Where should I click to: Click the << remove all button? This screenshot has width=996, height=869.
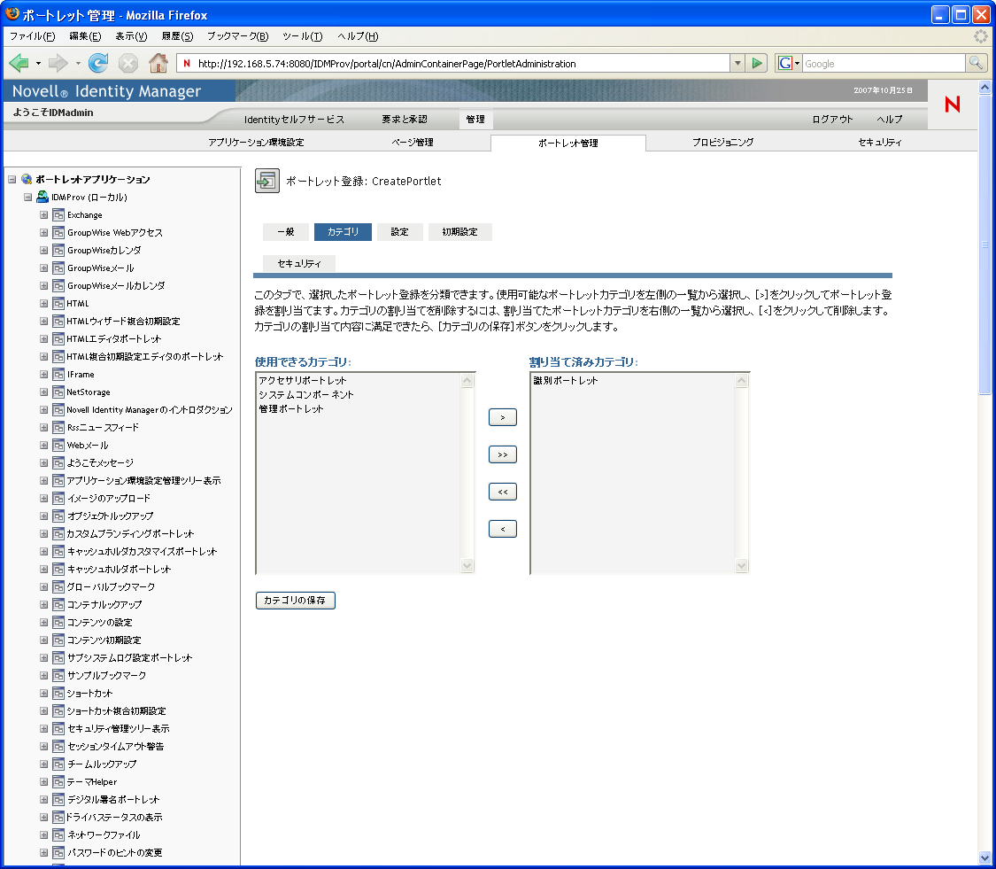pyautogui.click(x=503, y=492)
